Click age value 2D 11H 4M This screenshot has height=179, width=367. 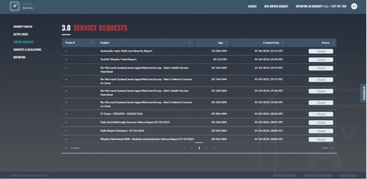pos(220,60)
